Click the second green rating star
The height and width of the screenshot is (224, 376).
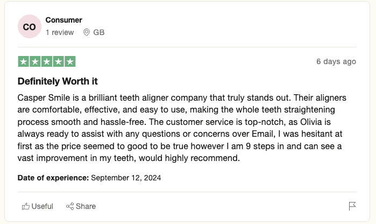pyautogui.click(x=35, y=61)
